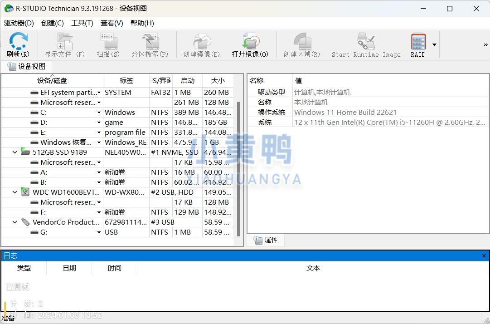
Task: Click the Start Runtime Image icon
Action: pyautogui.click(x=366, y=41)
